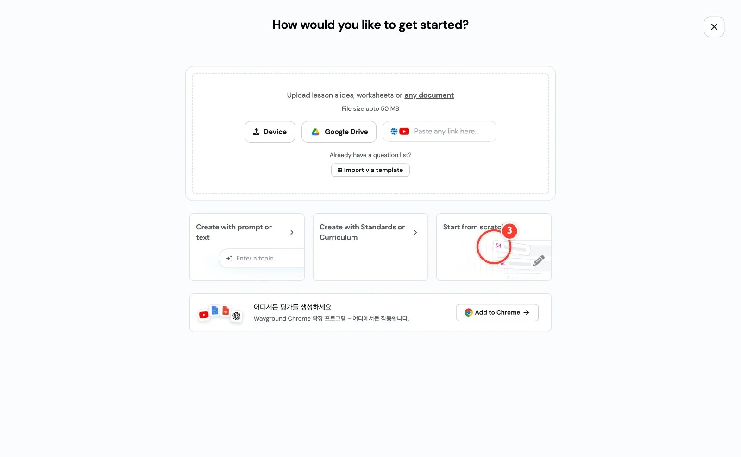Click the pencil icon in Start from scratch
The width and height of the screenshot is (741, 457).
point(539,260)
